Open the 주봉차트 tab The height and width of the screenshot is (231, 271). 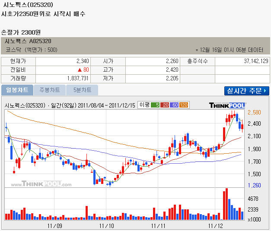[x=50, y=90]
